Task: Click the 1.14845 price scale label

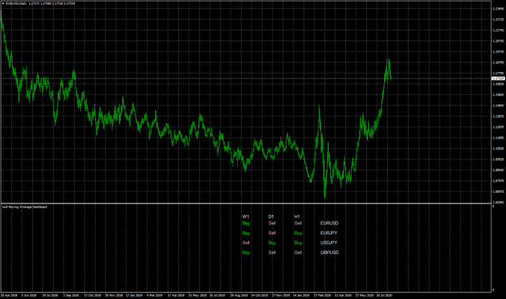Action: point(498,106)
